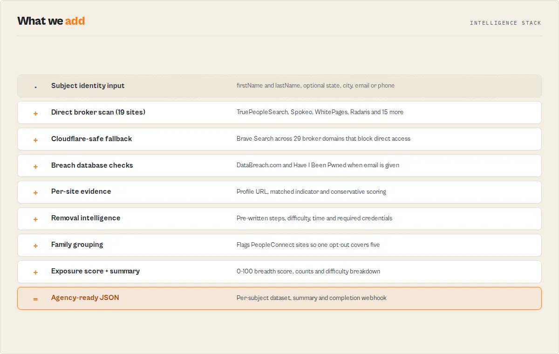Click the 'Per-subject dataset, summary' description
Viewport: 559px width, 354px height.
312,298
